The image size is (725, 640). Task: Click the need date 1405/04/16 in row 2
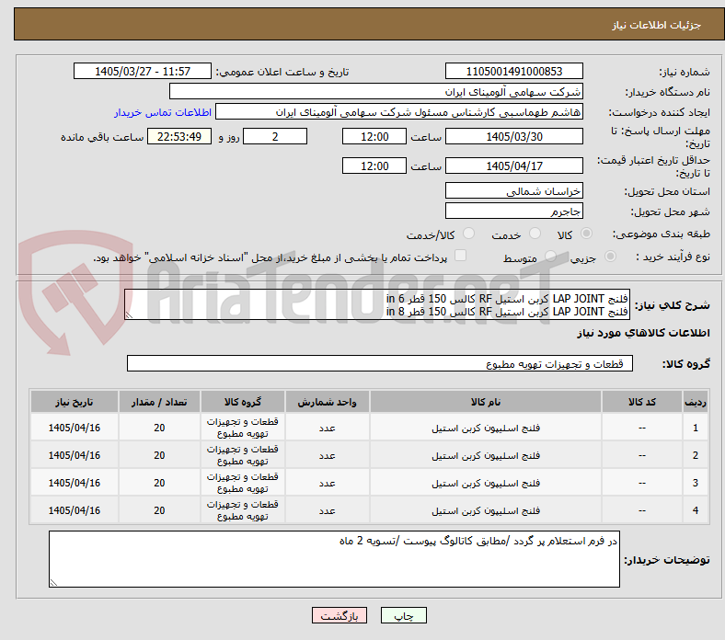pyautogui.click(x=74, y=455)
